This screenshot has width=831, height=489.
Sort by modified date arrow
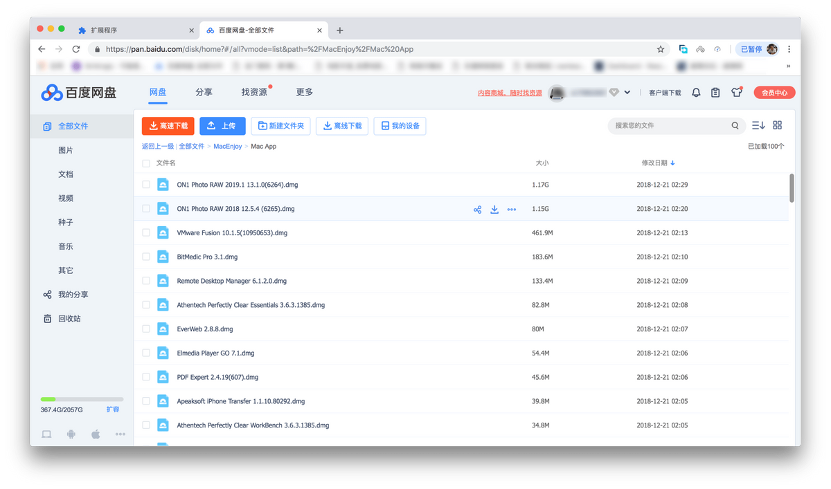673,163
